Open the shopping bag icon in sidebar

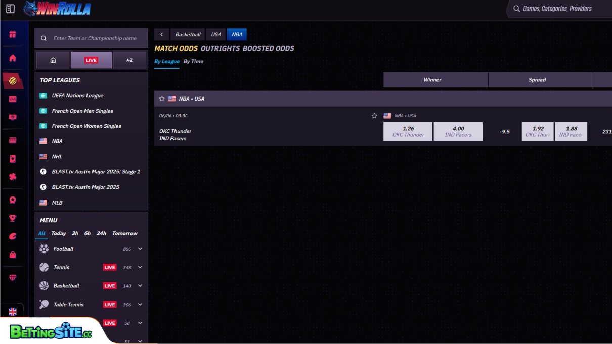(x=13, y=255)
